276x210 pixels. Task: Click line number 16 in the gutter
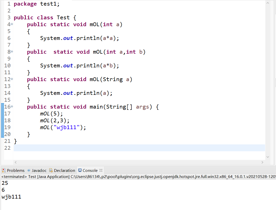(7, 107)
